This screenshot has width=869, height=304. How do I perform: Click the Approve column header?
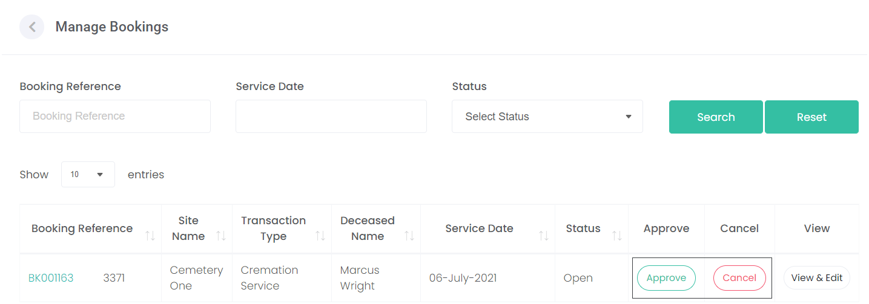pos(666,228)
